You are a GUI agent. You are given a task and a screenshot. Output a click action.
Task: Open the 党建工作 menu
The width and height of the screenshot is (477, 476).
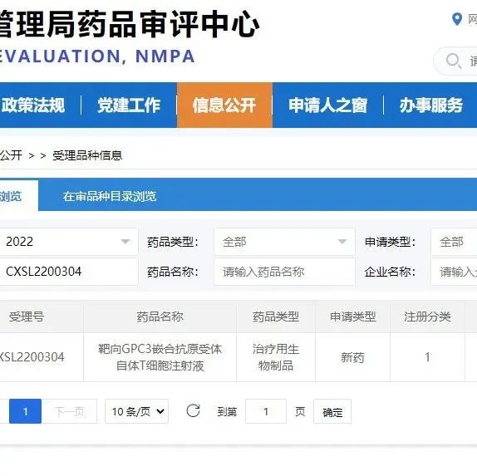[x=129, y=106]
